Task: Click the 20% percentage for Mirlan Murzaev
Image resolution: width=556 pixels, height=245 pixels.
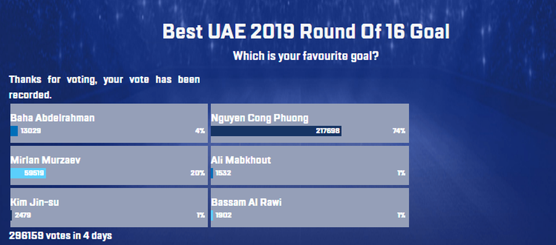Action: coord(197,173)
